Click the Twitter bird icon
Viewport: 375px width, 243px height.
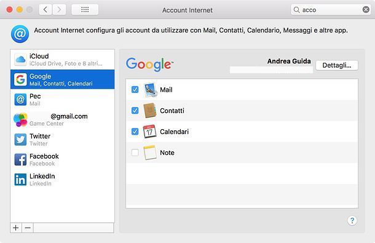20,140
